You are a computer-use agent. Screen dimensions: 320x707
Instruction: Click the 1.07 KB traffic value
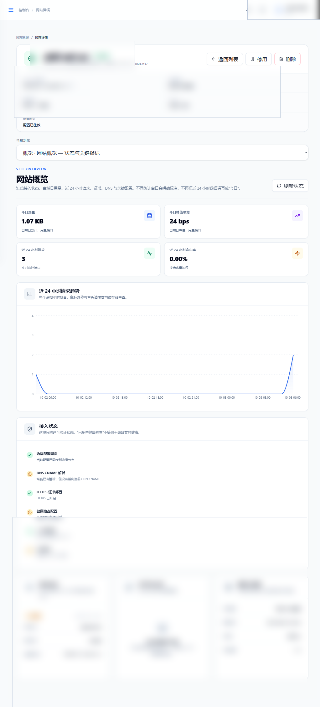(x=33, y=221)
